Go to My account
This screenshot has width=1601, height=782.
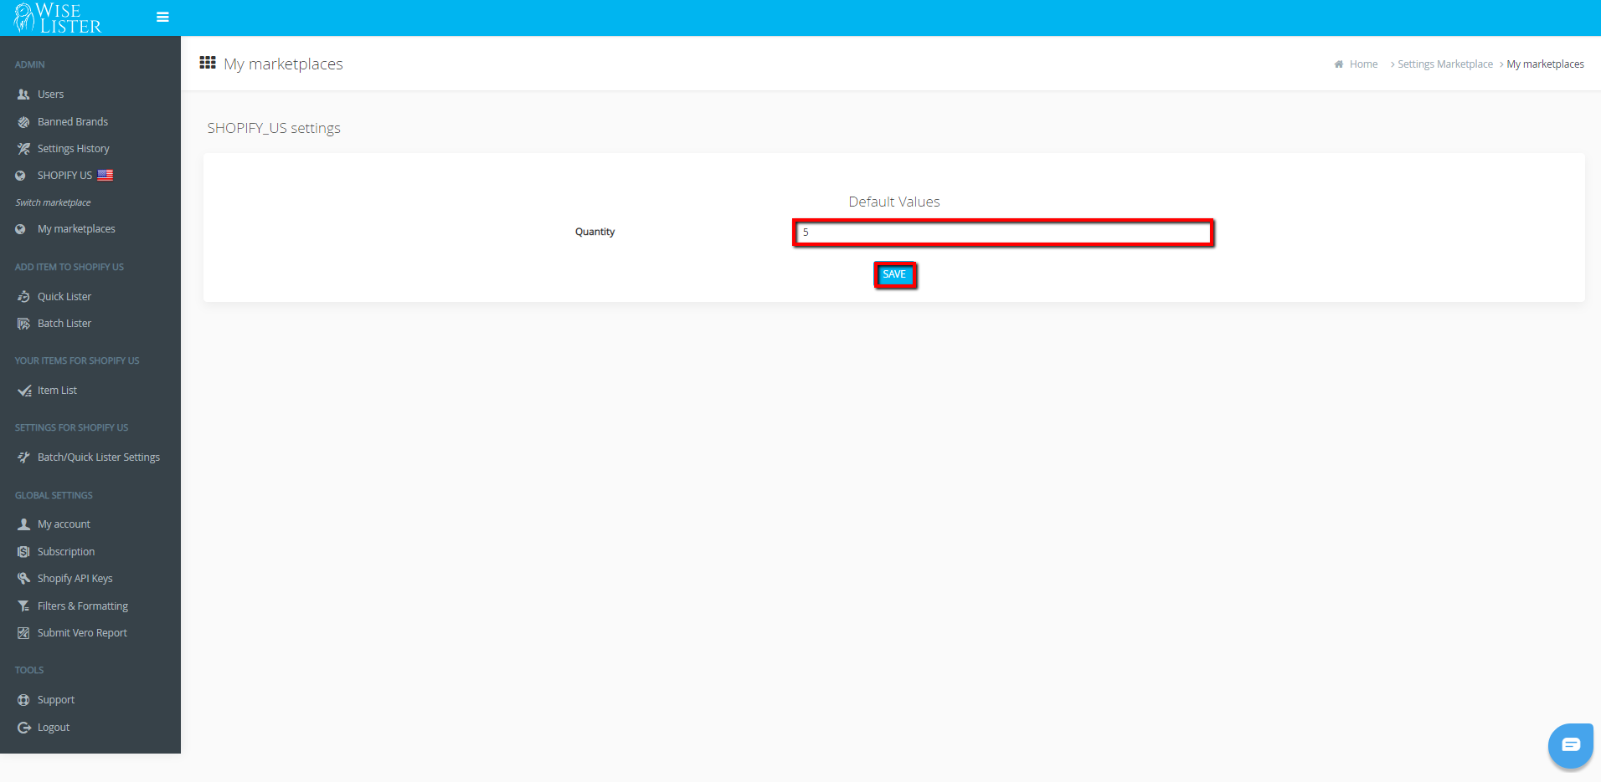[x=64, y=524]
